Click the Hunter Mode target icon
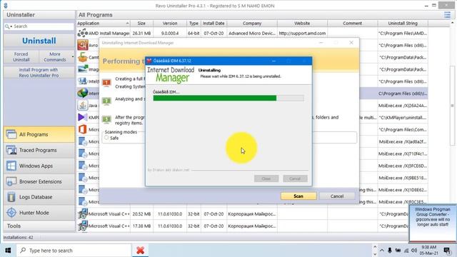This screenshot has height=257, width=457. click(x=11, y=213)
